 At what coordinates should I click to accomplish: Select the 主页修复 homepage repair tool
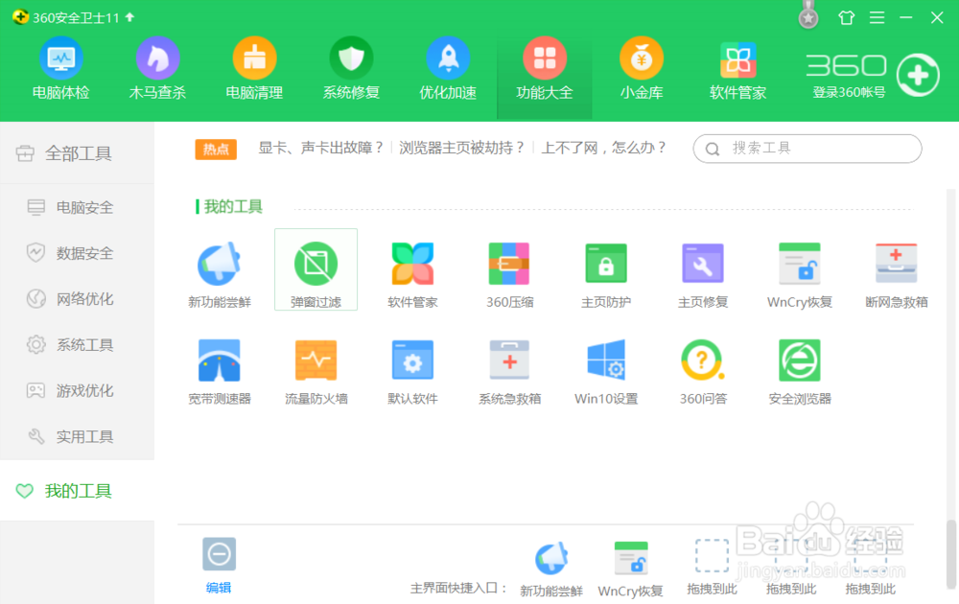click(x=703, y=264)
